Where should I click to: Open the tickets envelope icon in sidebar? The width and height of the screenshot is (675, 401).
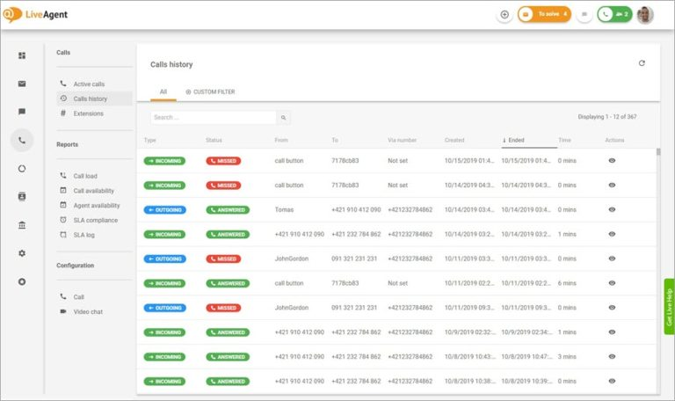click(x=22, y=84)
